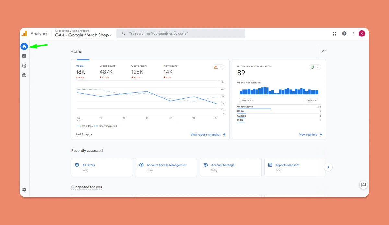Click the chart icon on Reports snapshot card
The width and height of the screenshot is (389, 225).
coord(270,165)
